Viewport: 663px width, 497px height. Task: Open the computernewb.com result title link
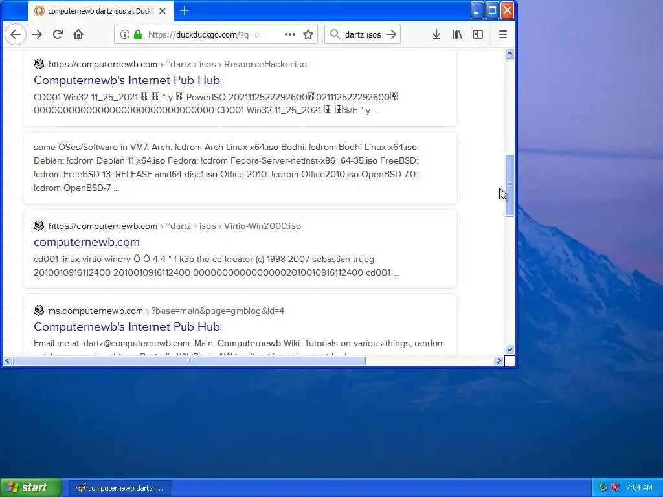pos(87,242)
